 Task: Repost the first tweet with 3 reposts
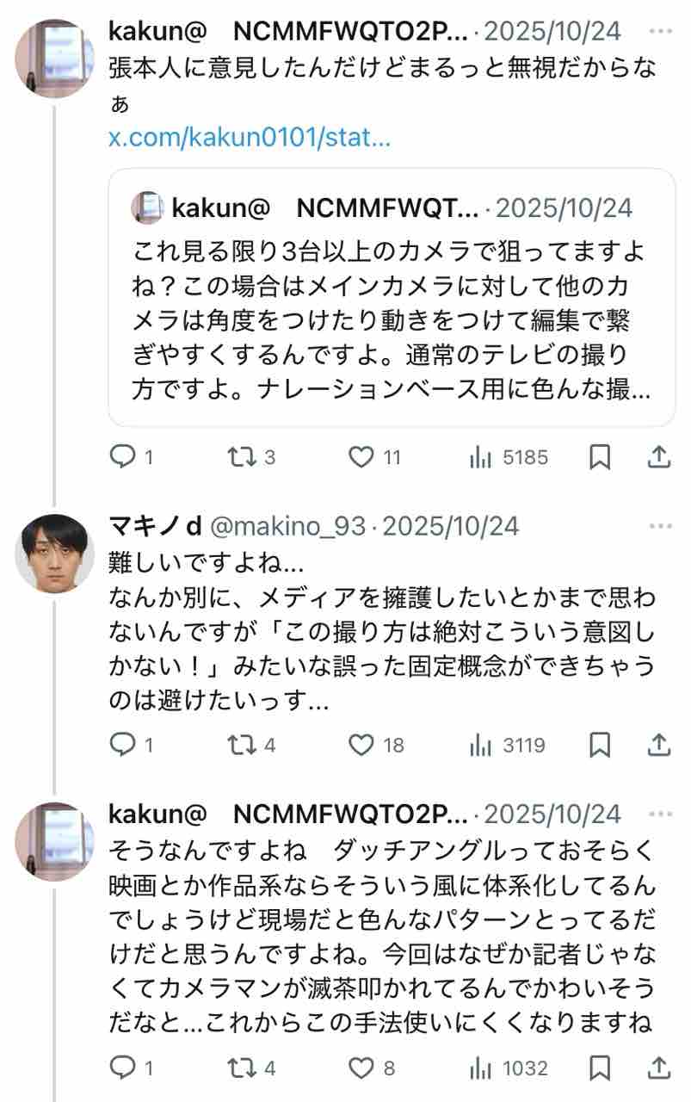pos(242,457)
